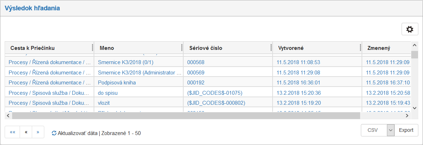Click the refresh icon beside Aktualizovať dáta

pyautogui.click(x=54, y=133)
